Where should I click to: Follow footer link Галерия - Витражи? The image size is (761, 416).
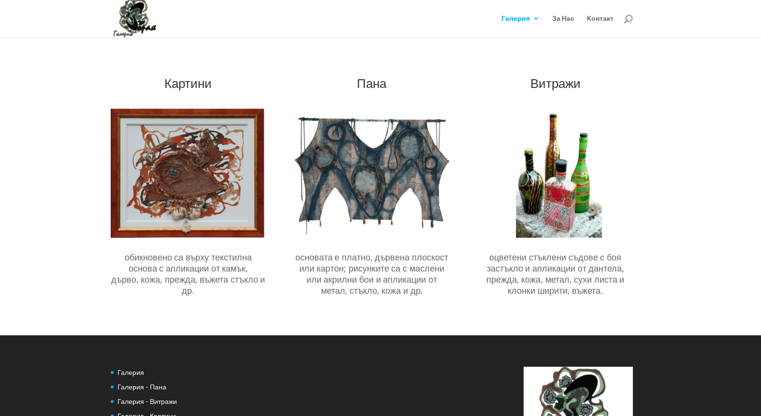pos(147,402)
